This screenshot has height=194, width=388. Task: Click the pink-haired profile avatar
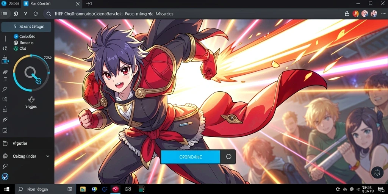(x=365, y=14)
